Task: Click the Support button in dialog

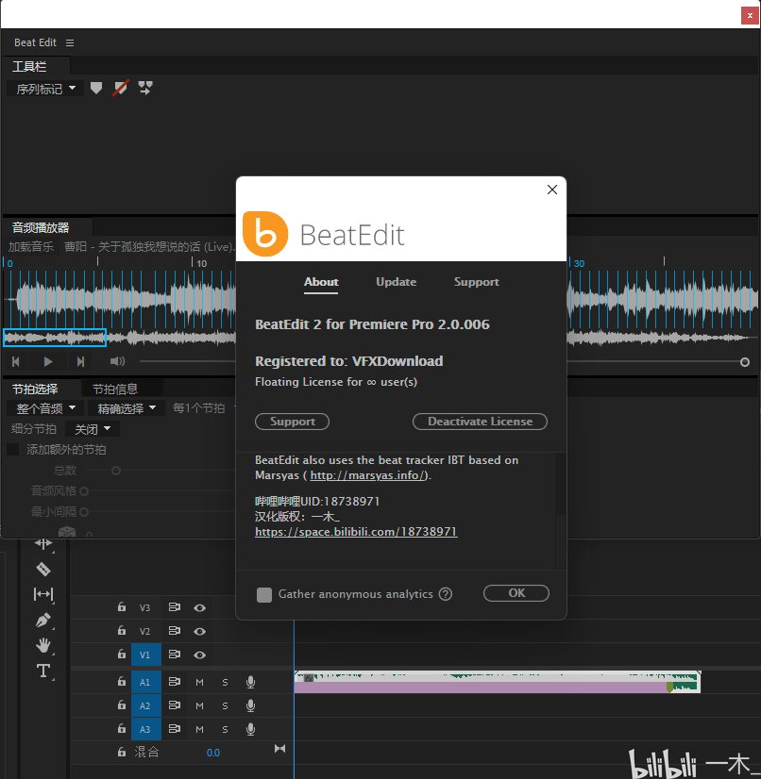Action: 292,422
